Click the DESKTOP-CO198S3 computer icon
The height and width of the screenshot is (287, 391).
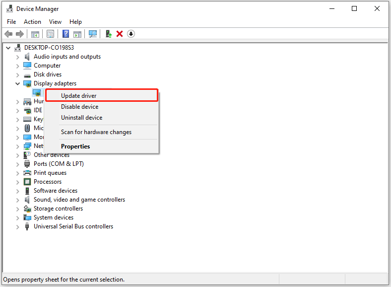click(18, 47)
